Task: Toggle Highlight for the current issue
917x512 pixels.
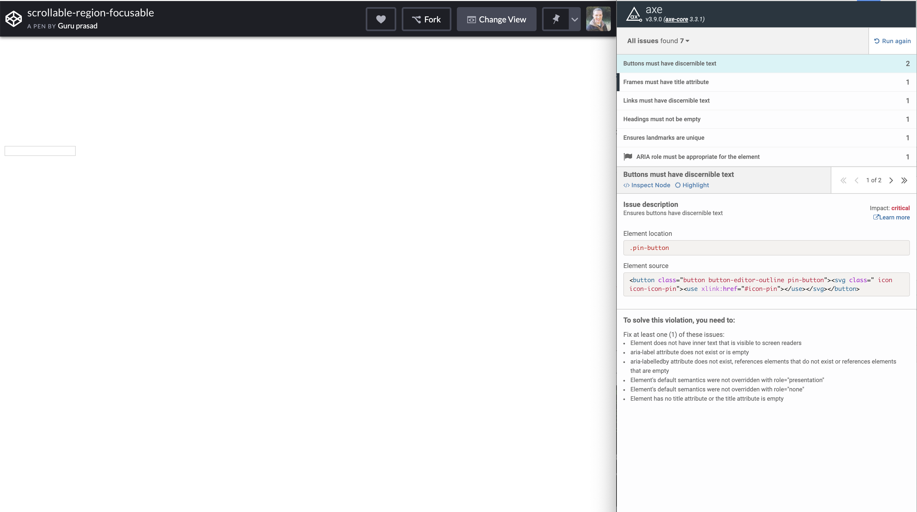Action: 692,185
